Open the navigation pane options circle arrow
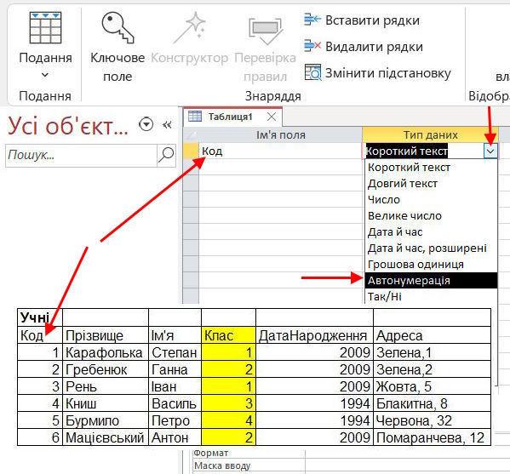 click(x=146, y=124)
